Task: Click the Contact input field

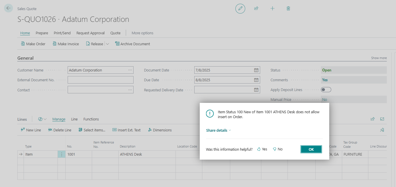Action: (x=100, y=90)
